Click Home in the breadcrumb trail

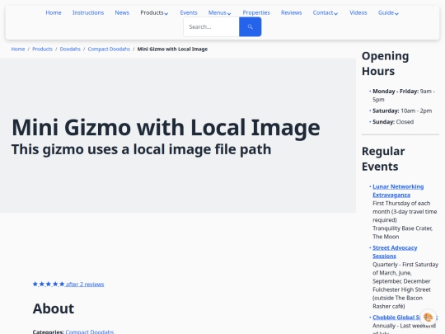tap(18, 49)
